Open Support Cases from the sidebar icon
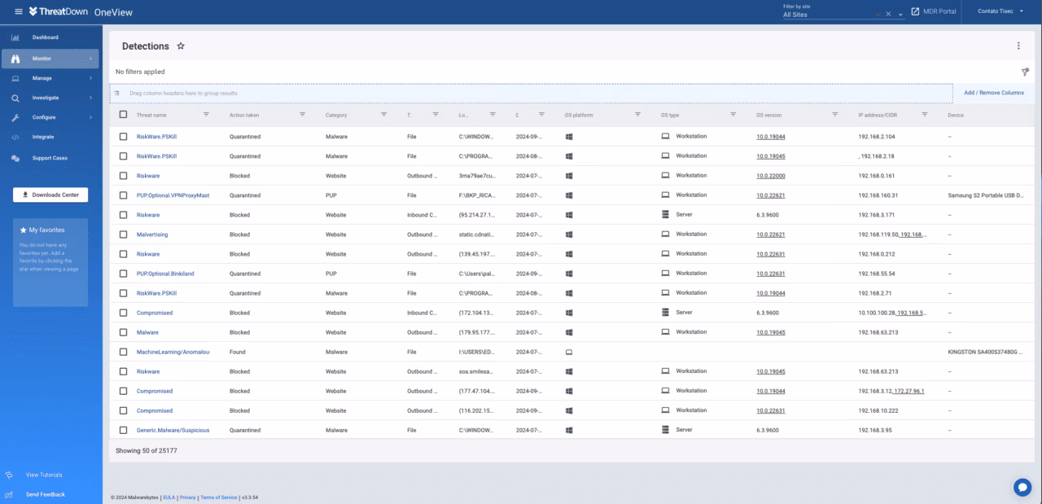 (x=15, y=157)
